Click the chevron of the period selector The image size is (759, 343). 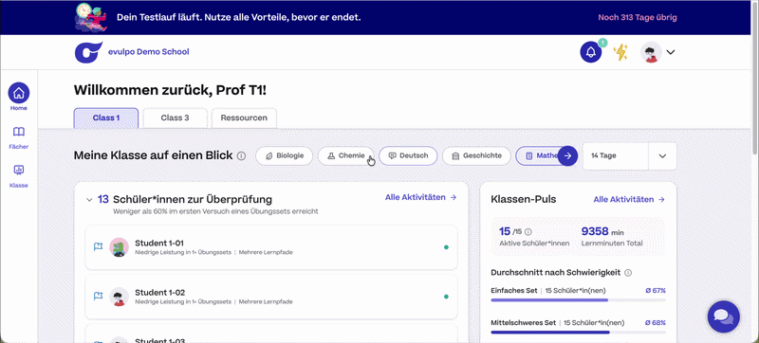coord(662,156)
